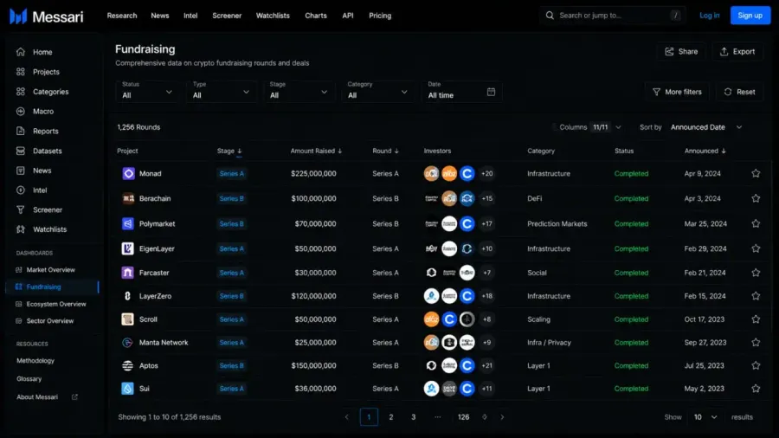
Task: Open More filters
Action: (x=677, y=92)
